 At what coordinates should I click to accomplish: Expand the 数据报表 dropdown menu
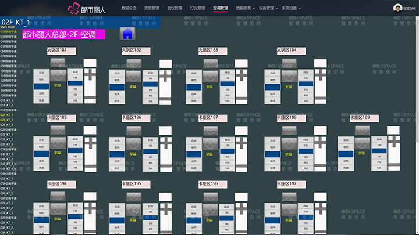click(x=245, y=9)
